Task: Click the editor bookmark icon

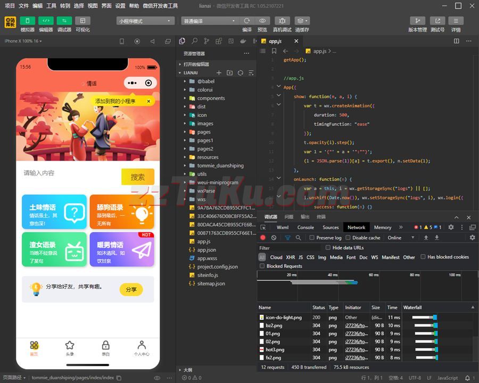Action: [274, 51]
